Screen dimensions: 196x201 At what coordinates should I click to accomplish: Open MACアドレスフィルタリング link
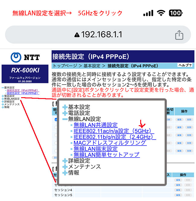point(110,143)
